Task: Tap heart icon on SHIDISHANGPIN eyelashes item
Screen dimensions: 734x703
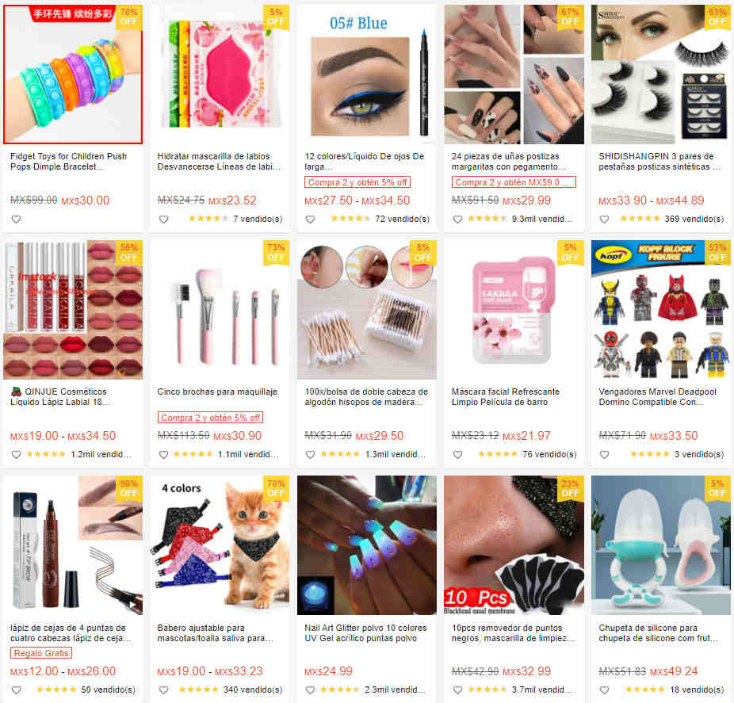Action: (x=604, y=219)
